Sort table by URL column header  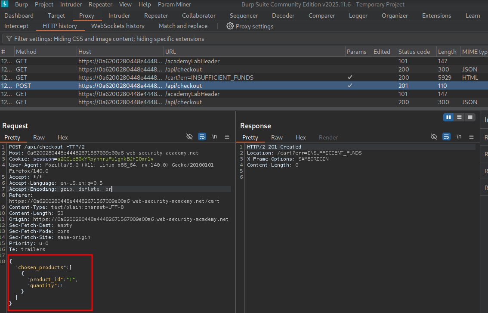tap(254, 52)
